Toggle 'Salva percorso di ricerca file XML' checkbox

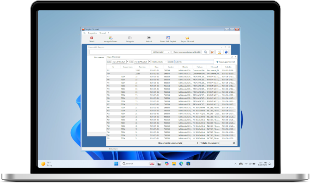pos(172,52)
